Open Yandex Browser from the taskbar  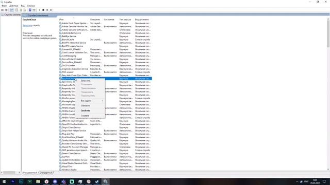click(46, 181)
